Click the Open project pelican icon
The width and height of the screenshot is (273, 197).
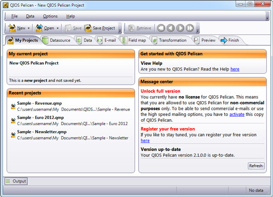coord(39,28)
